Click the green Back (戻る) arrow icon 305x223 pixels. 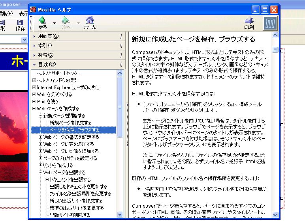coord(43,20)
